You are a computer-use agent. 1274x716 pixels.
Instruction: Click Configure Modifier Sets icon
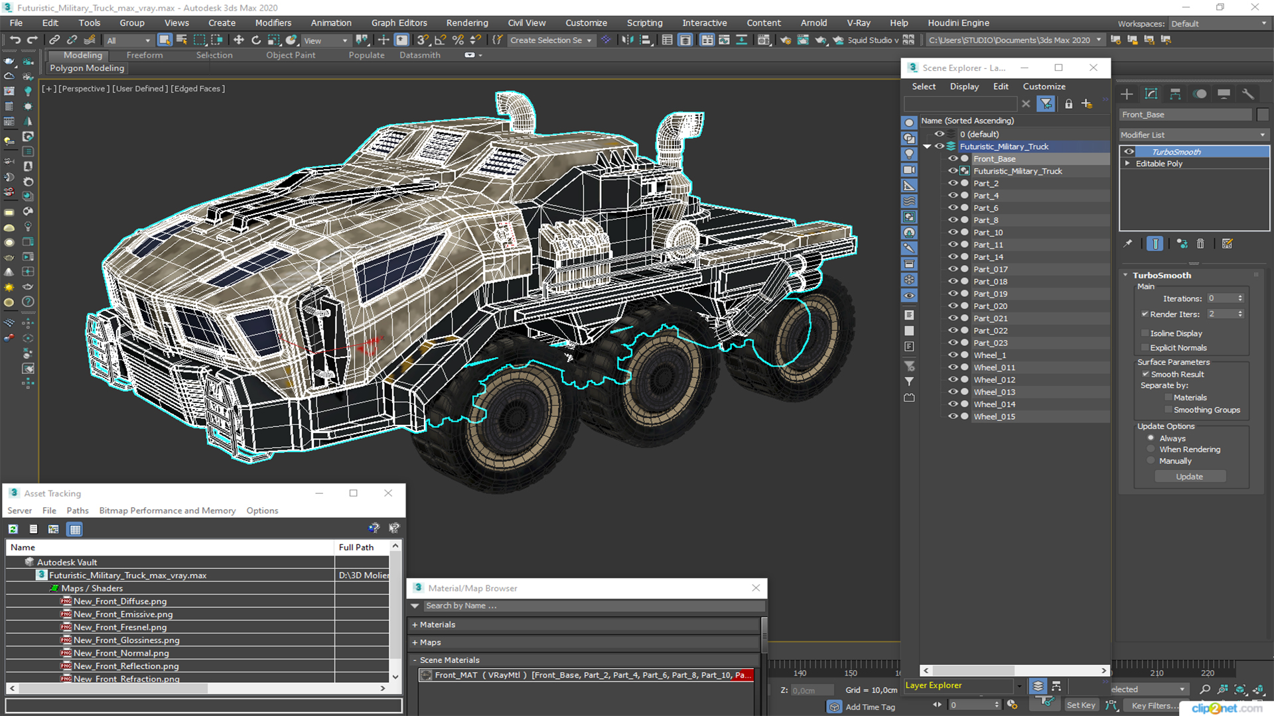pyautogui.click(x=1227, y=244)
